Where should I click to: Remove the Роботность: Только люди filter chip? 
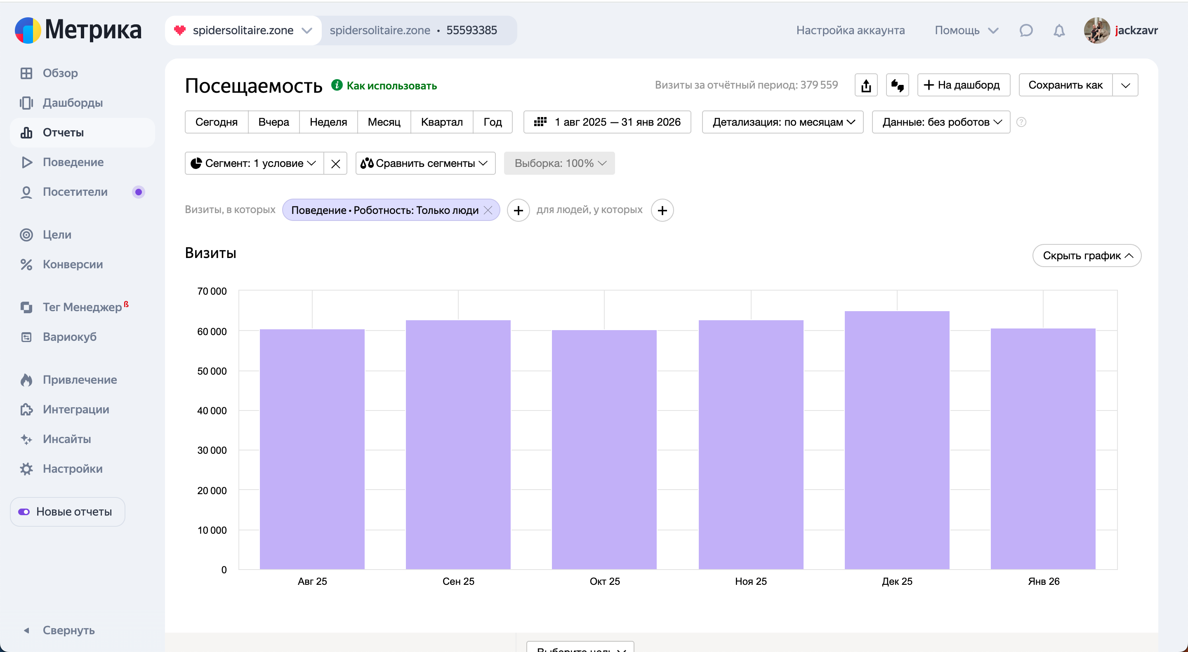pyautogui.click(x=488, y=210)
